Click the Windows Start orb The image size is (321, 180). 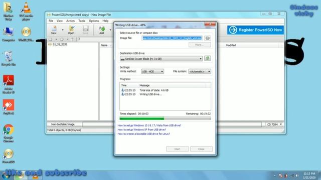pyautogui.click(x=6, y=175)
